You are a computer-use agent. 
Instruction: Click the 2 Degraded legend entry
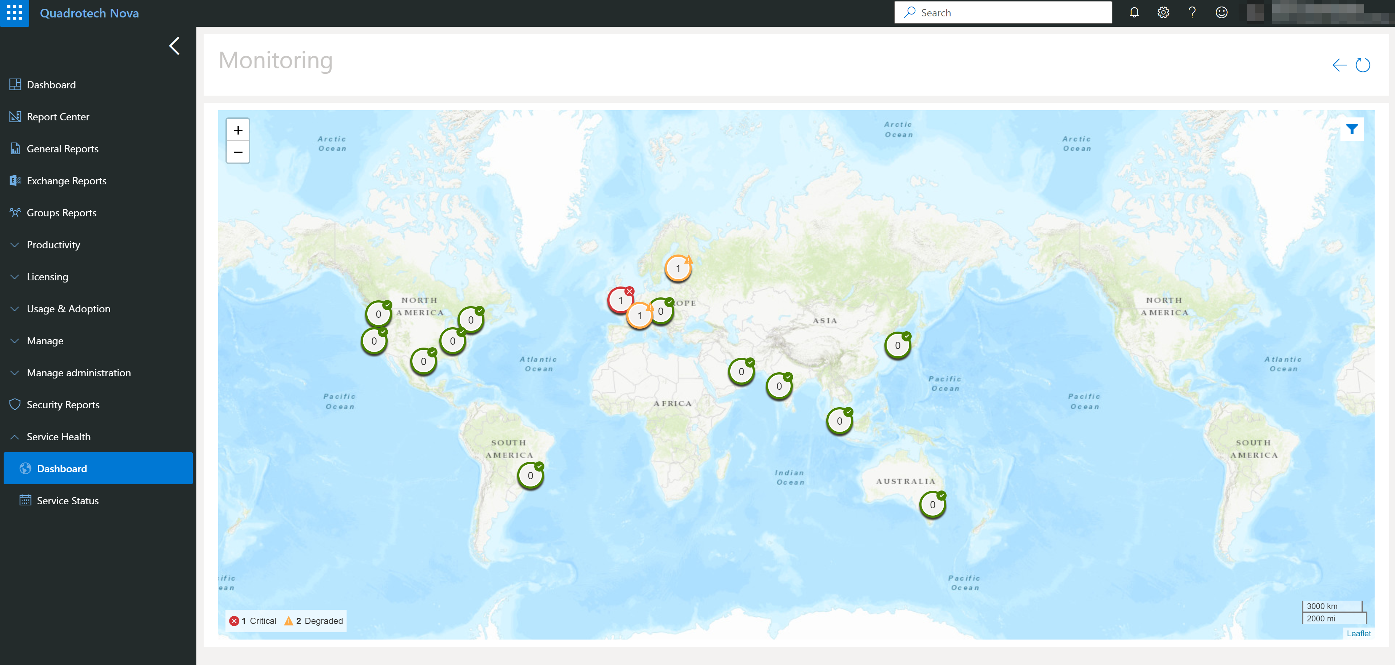pos(313,621)
